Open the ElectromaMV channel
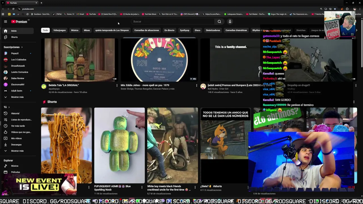Image resolution: width=363 pixels, height=204 pixels. coord(18,84)
